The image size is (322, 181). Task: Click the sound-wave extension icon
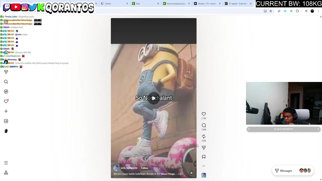coord(291,11)
